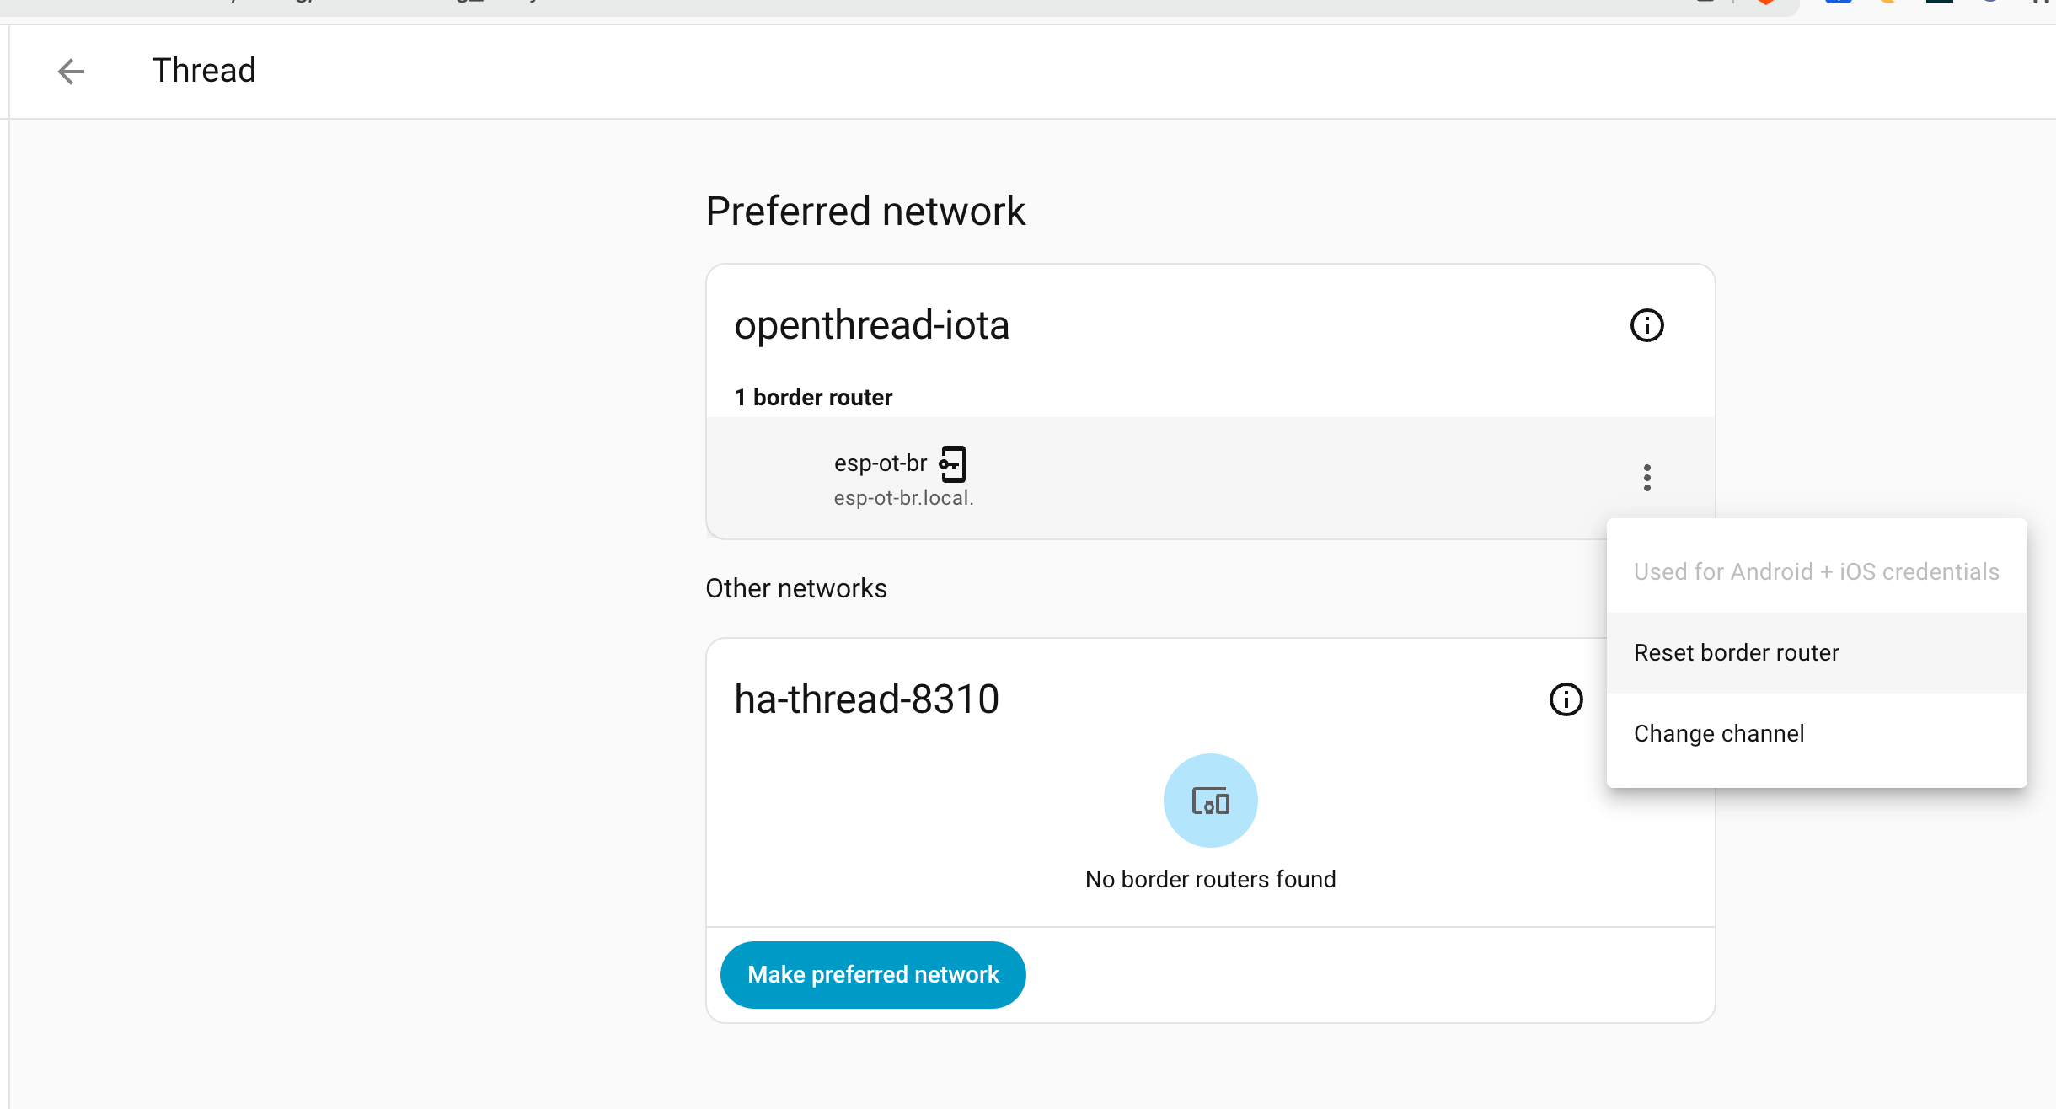Viewport: 2056px width, 1109px height.
Task: Open info for openthread-iota network
Action: (1646, 325)
